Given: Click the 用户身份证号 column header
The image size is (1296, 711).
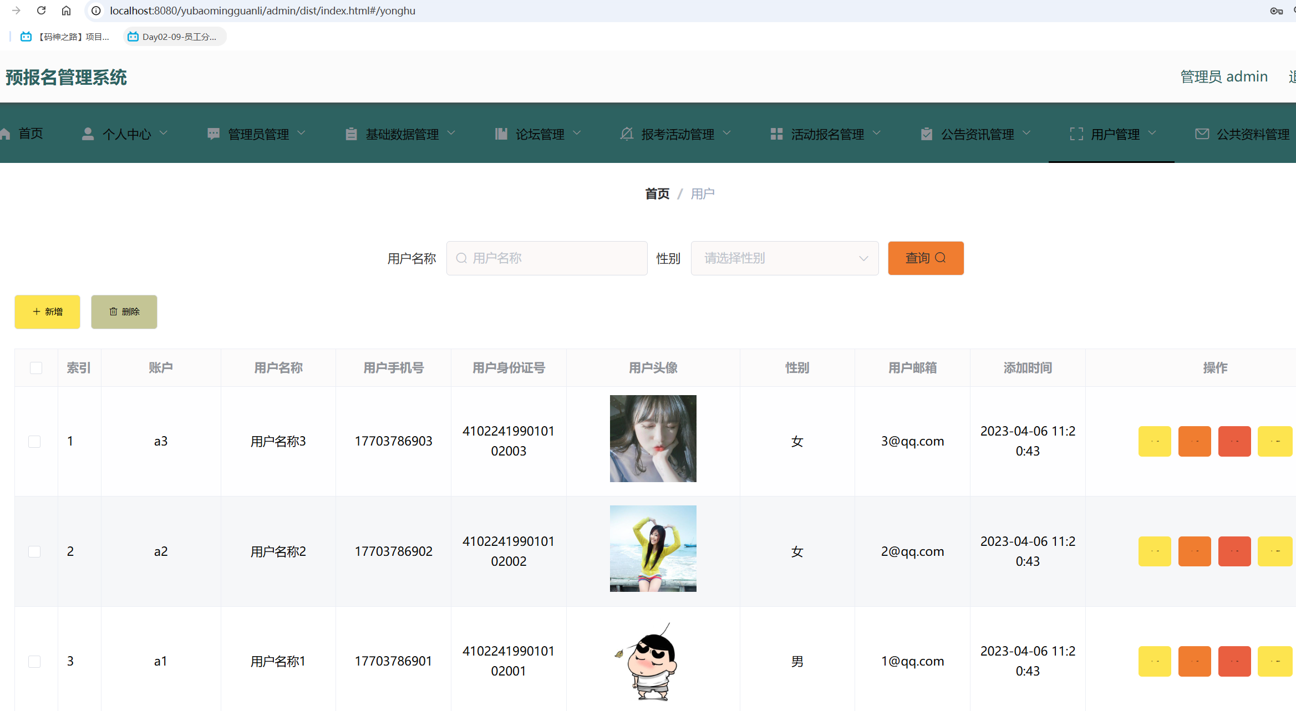Looking at the screenshot, I should (509, 368).
